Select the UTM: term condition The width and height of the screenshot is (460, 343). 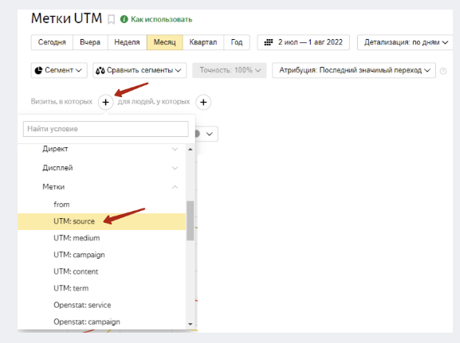click(x=102, y=288)
